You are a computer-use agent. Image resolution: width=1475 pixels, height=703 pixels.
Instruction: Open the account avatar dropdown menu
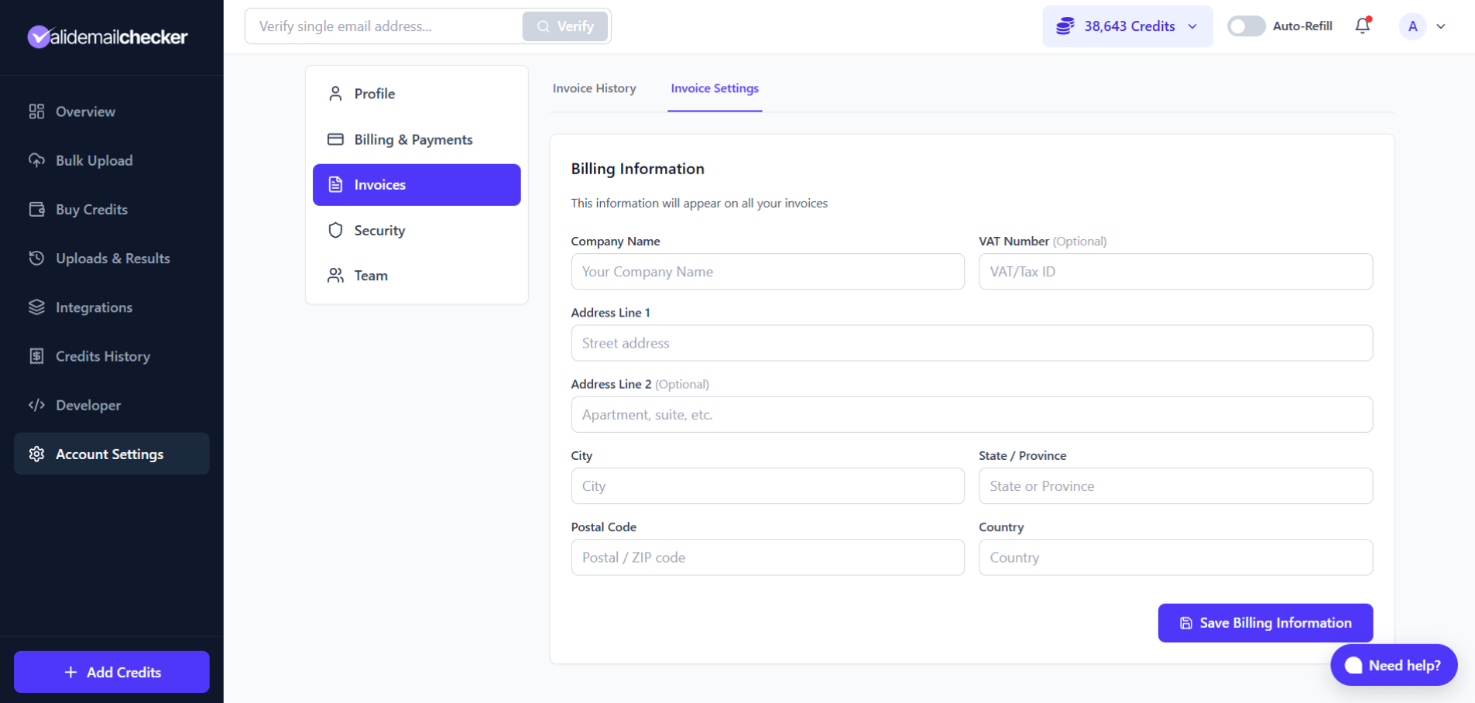point(1423,26)
